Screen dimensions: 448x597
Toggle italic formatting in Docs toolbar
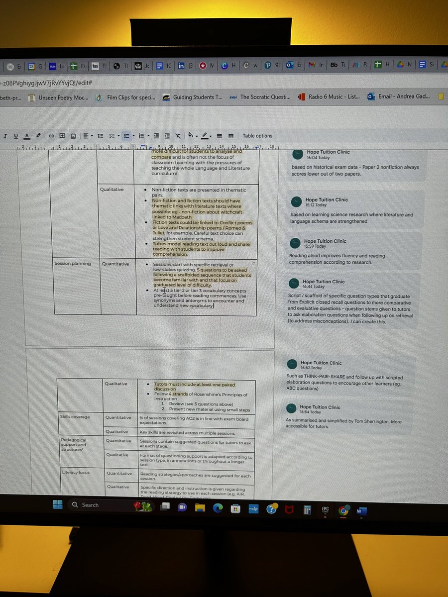[5, 136]
